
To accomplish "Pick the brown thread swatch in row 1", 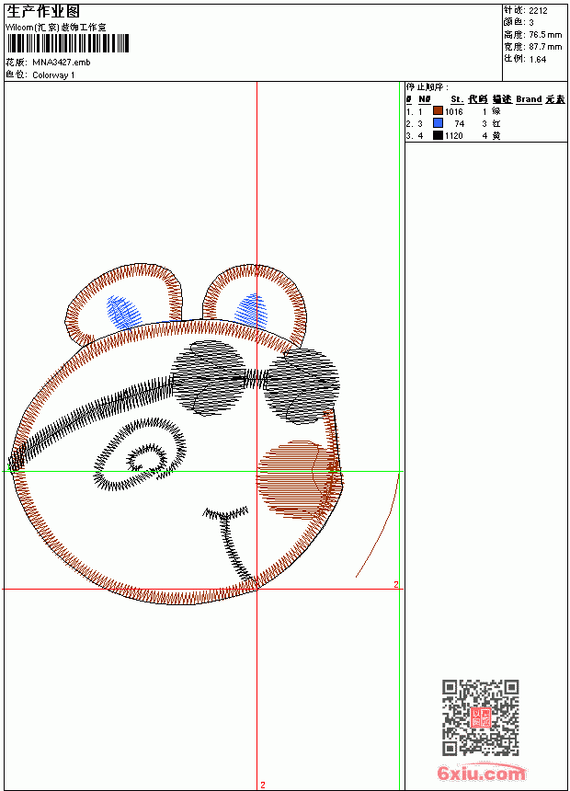I will click(438, 111).
